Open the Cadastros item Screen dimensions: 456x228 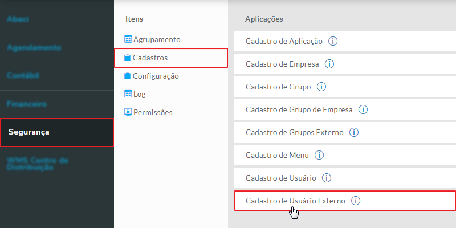[x=150, y=58]
